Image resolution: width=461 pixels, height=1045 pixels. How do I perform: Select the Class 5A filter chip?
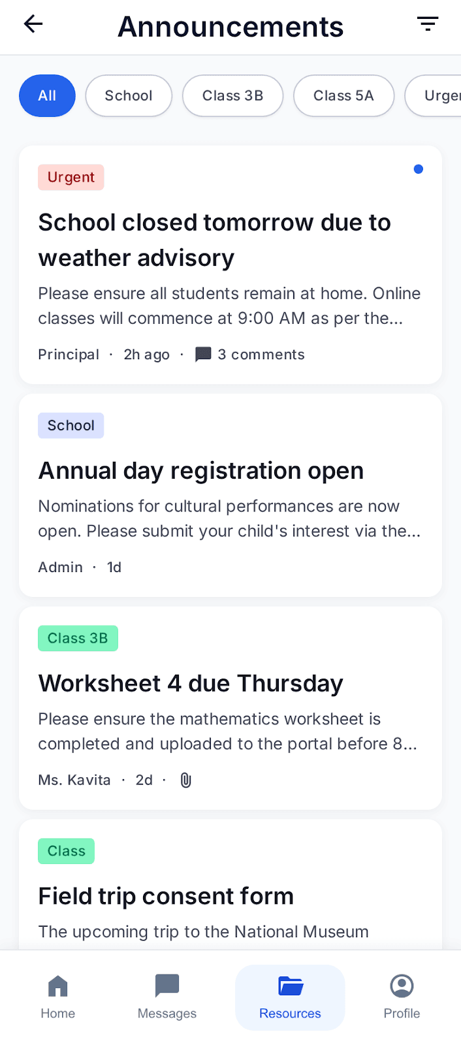(x=343, y=96)
